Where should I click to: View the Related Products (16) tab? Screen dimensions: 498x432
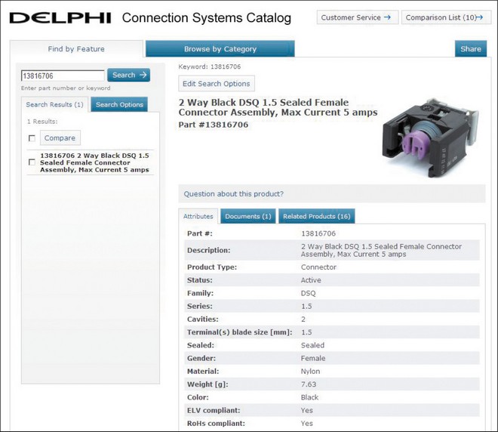tap(316, 217)
